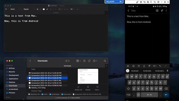Open the Regular typeface dropdown
This screenshot has width=179, height=101.
coord(29,9)
